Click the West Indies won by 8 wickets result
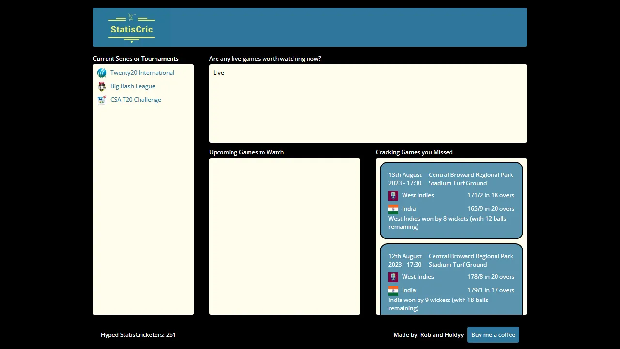The height and width of the screenshot is (349, 620). click(x=447, y=222)
